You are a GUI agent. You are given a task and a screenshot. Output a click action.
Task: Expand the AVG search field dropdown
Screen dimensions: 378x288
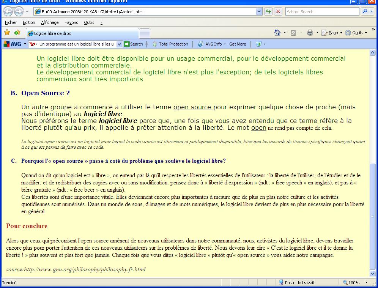click(x=119, y=44)
